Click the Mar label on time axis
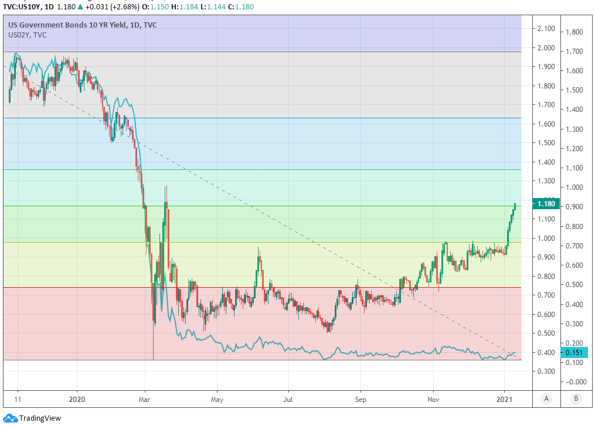 coord(145,399)
